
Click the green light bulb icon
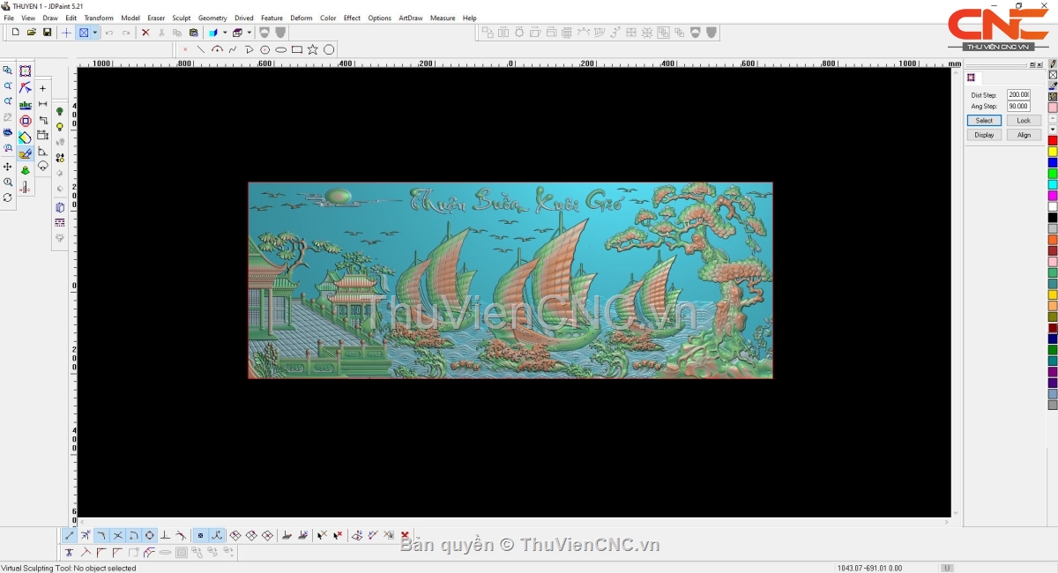point(60,112)
